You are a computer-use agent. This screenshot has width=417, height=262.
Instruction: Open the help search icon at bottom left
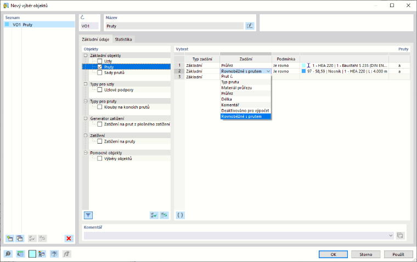pyautogui.click(x=8, y=254)
